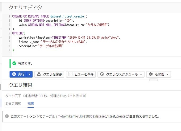Click the table name dataset_1.test_create in editor
The width and height of the screenshot is (181, 131).
click(x=67, y=16)
